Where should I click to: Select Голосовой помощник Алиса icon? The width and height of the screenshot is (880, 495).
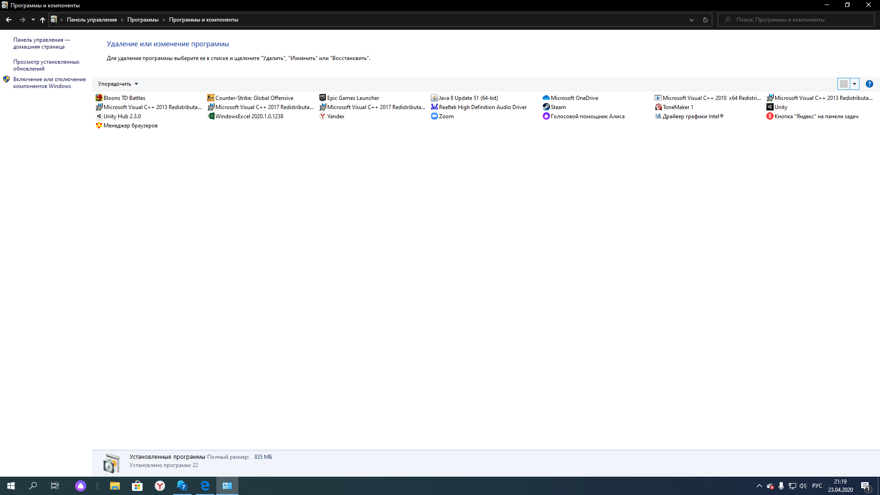tap(546, 116)
